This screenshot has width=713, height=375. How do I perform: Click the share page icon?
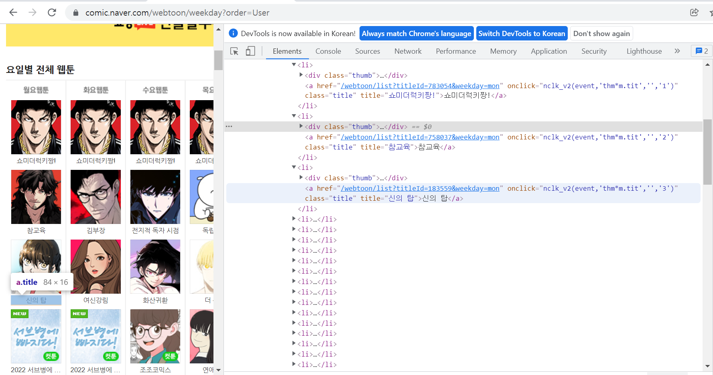tap(694, 12)
